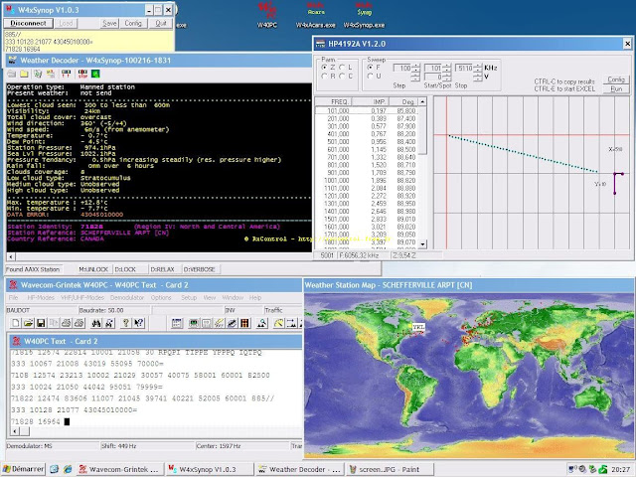Viewport: 636px width, 477px height.
Task: Open the HF-Modes menu in W40PC
Action: [x=41, y=298]
